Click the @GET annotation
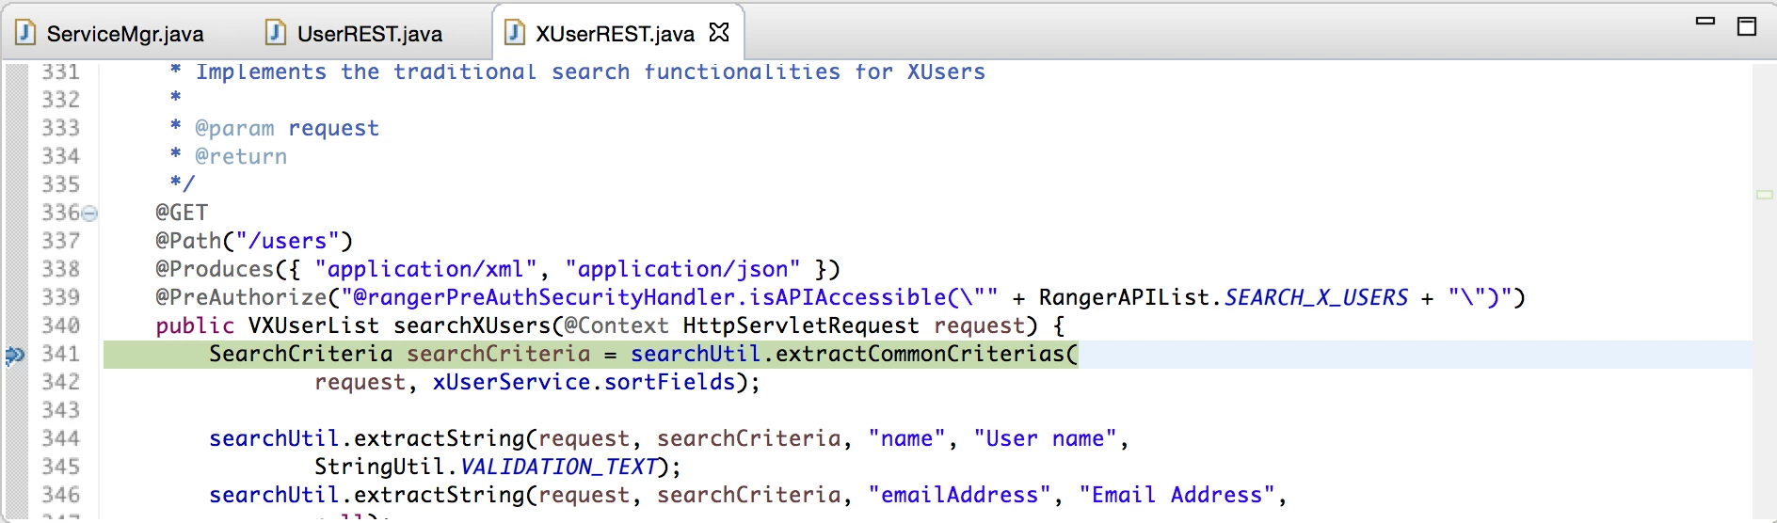 pyautogui.click(x=182, y=213)
